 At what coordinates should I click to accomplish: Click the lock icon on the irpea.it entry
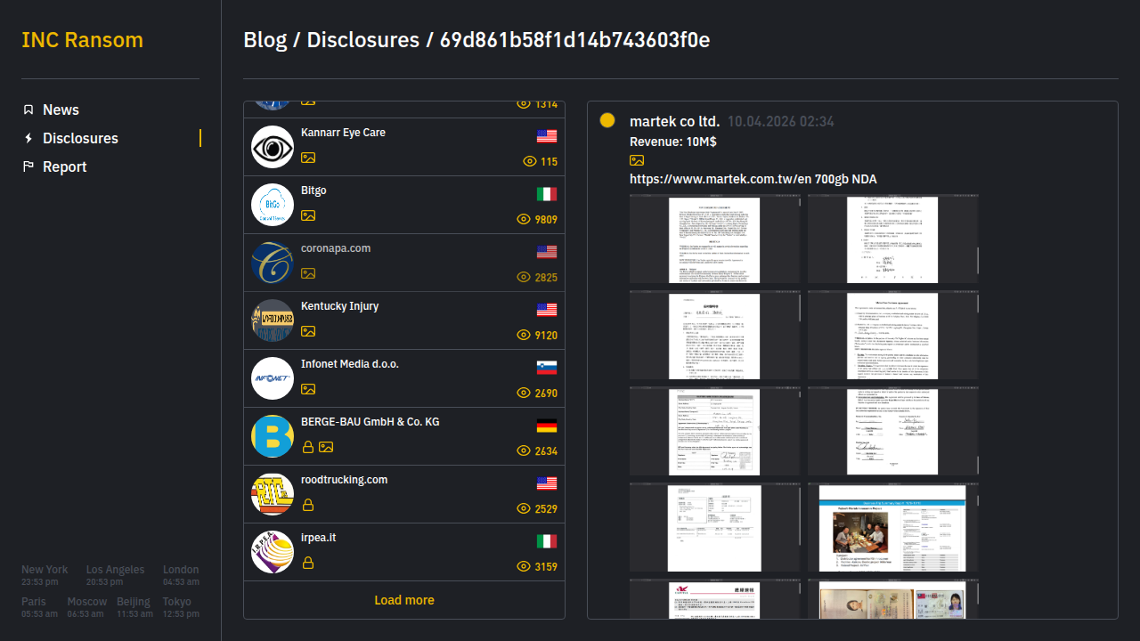308,563
